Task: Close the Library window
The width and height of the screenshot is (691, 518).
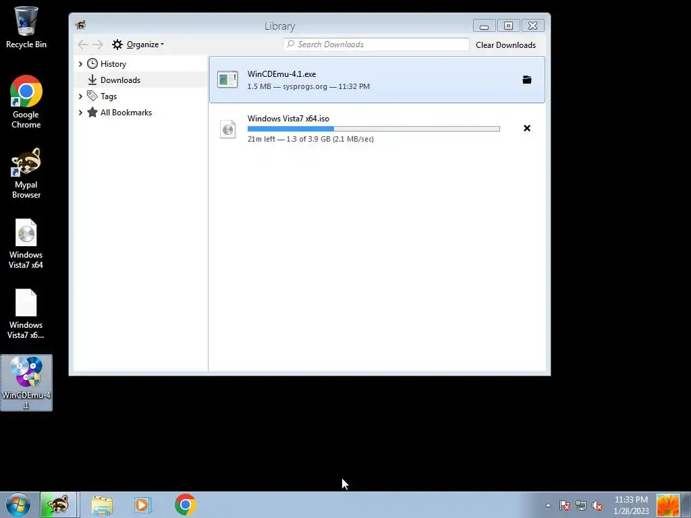Action: coord(533,26)
